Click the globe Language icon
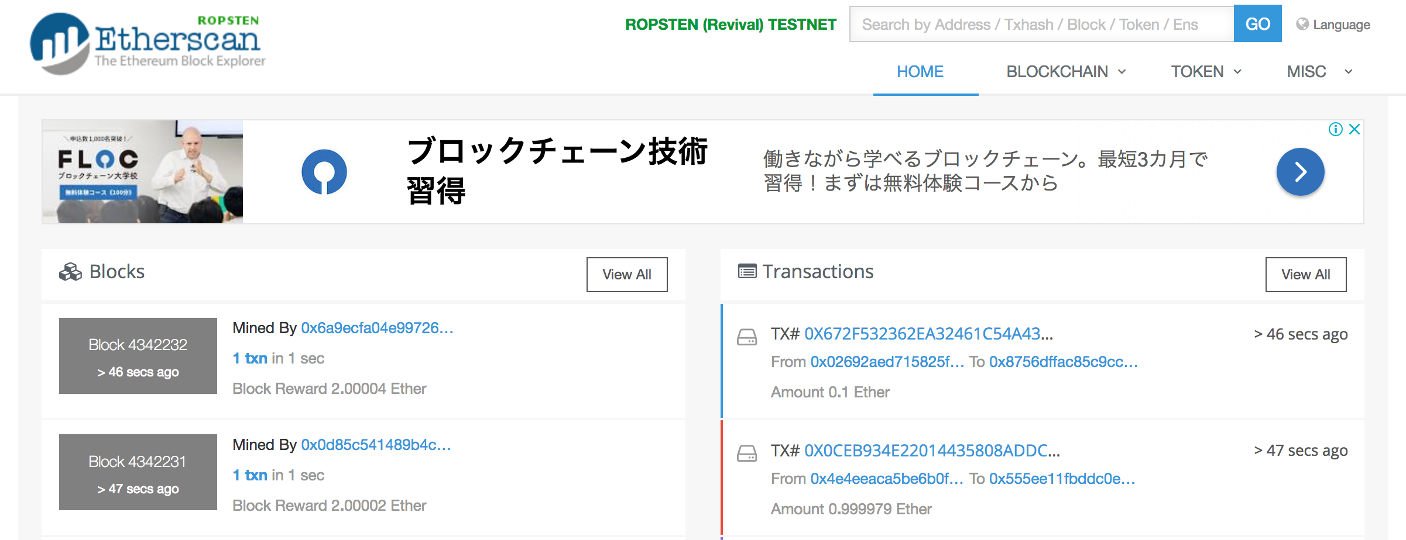Image resolution: width=1406 pixels, height=540 pixels. pos(1302,24)
